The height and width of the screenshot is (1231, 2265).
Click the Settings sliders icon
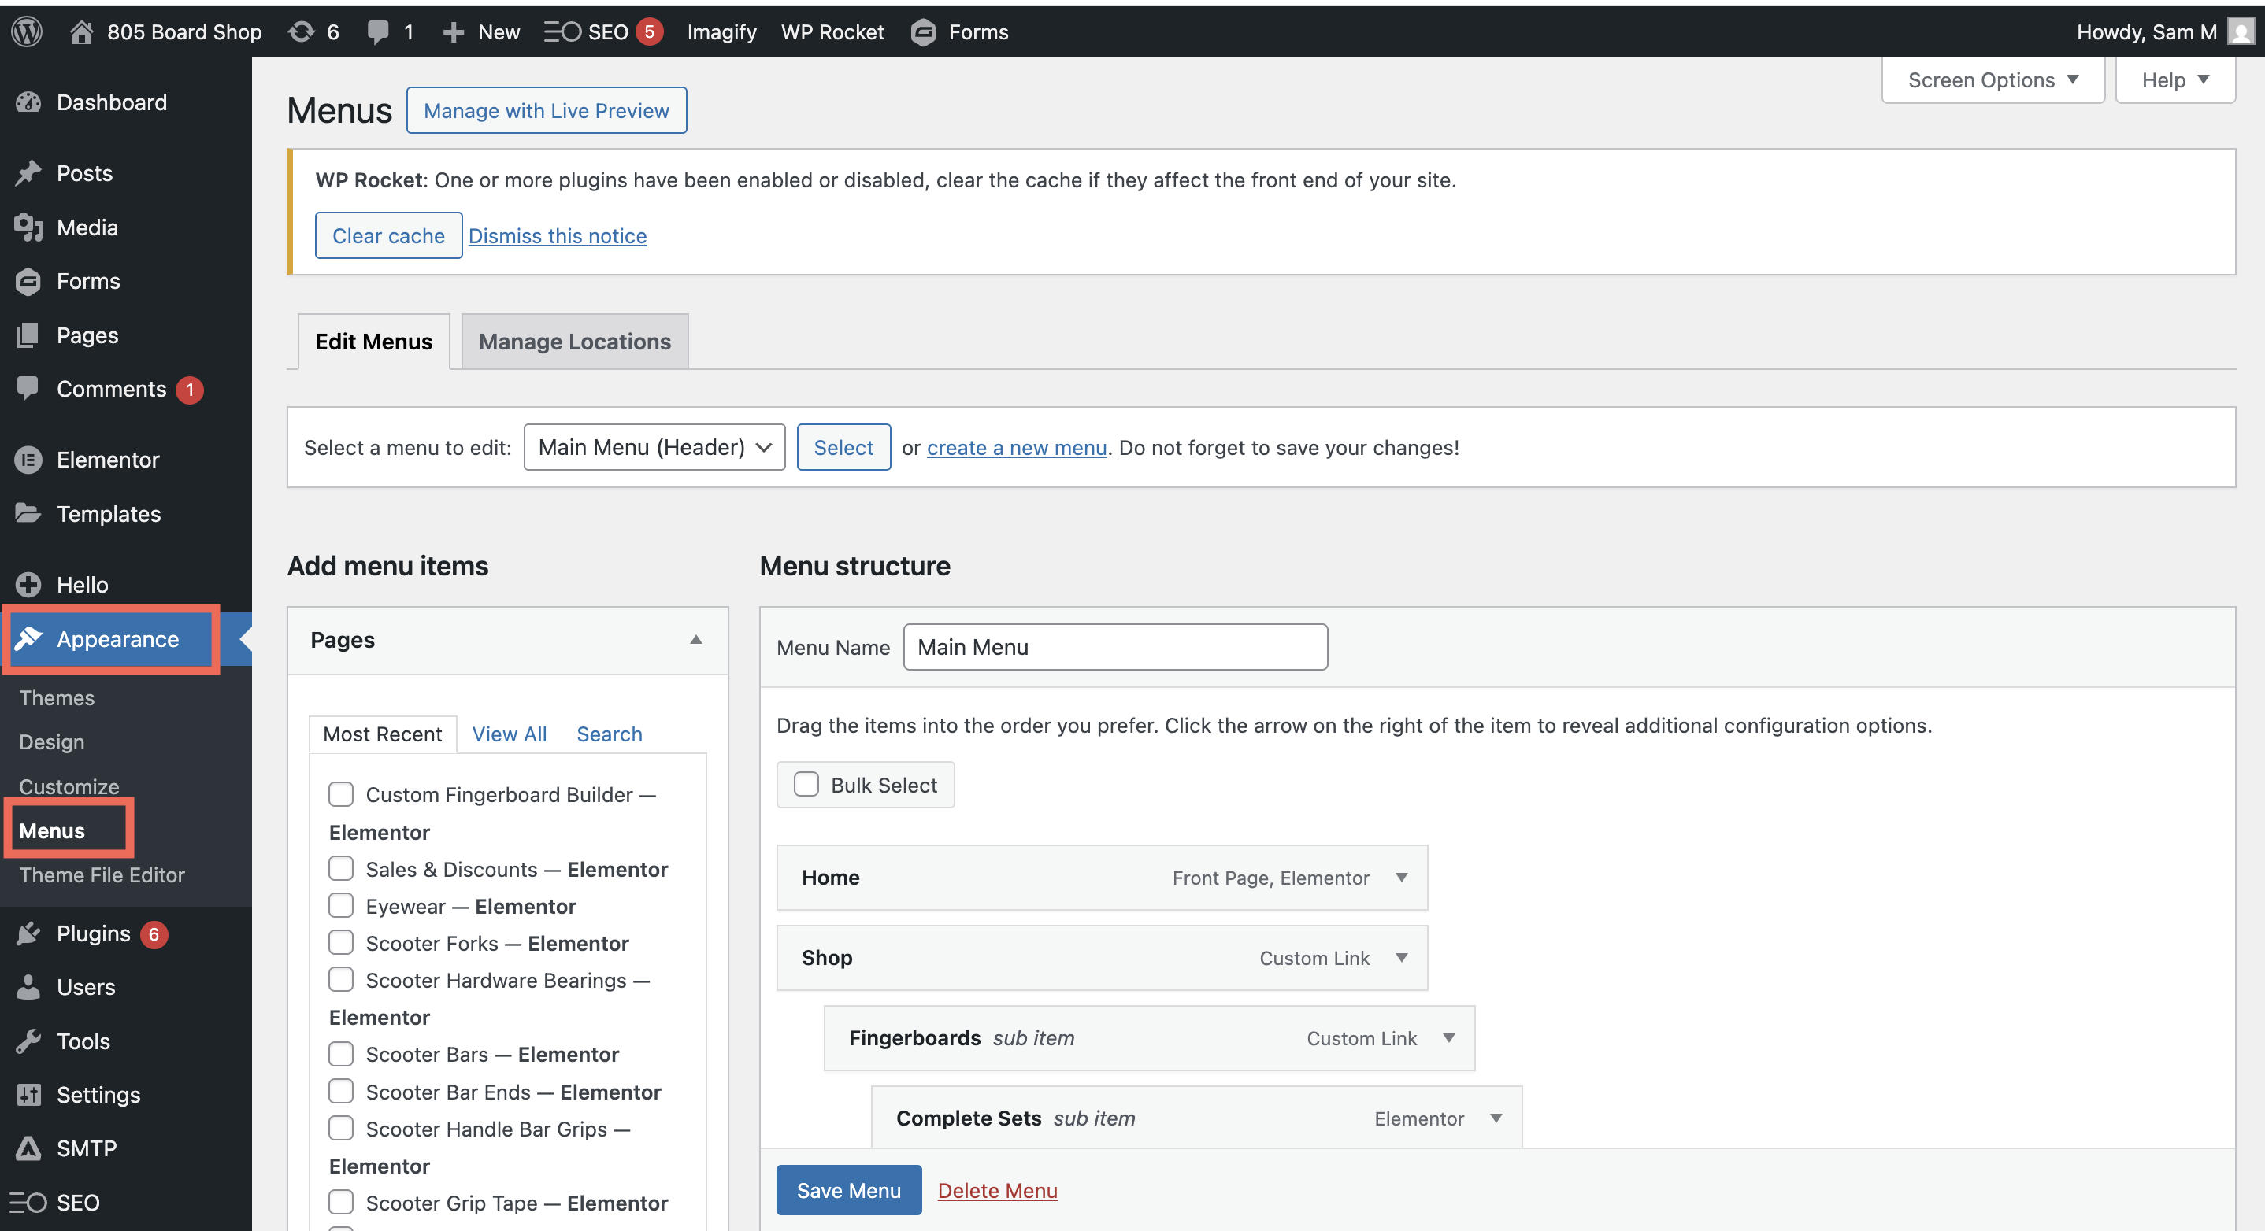click(28, 1095)
